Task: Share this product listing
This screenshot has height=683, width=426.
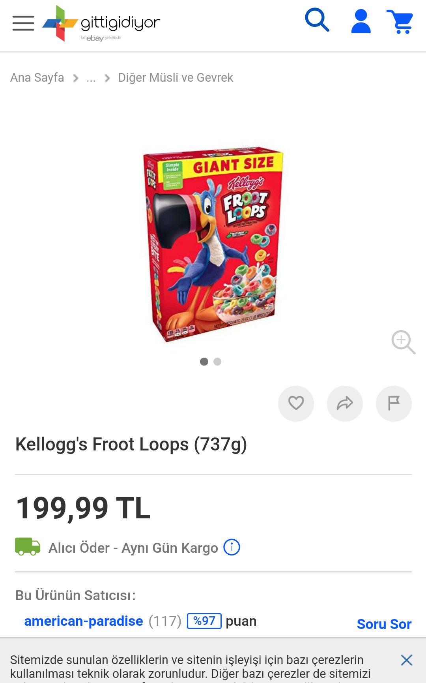Action: pos(345,403)
